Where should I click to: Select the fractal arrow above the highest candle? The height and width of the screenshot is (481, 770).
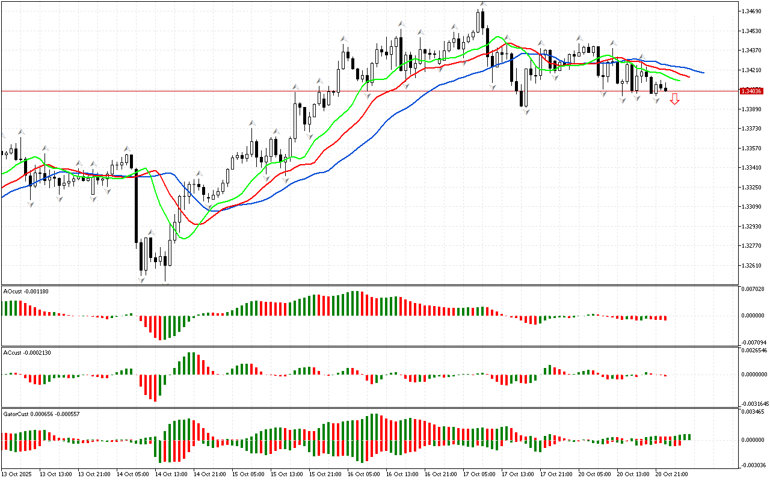pos(482,4)
